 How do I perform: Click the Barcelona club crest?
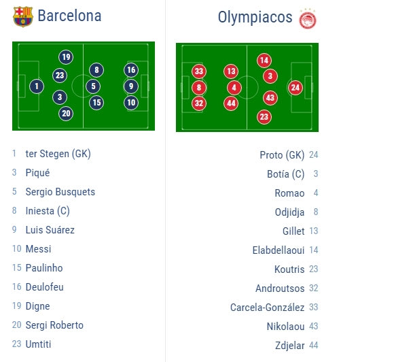(23, 16)
